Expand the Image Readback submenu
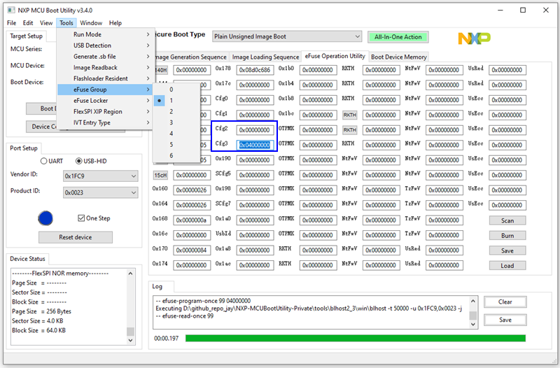This screenshot has width=560, height=368. point(106,67)
